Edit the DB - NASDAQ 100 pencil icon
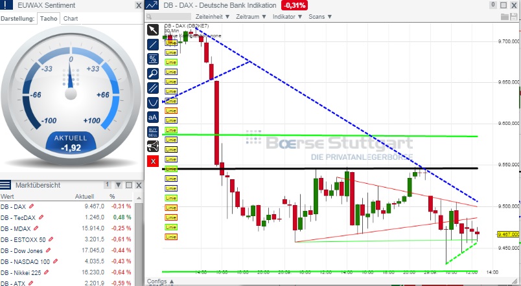 click(55, 261)
